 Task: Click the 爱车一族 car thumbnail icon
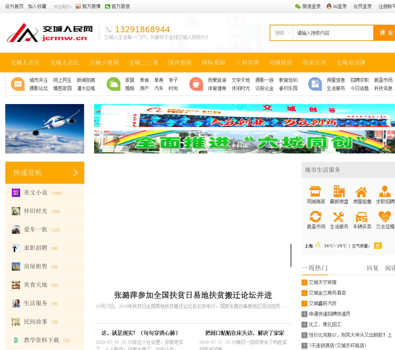click(16, 229)
